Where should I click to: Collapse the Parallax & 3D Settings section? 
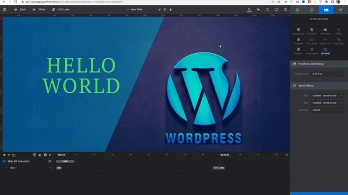click(x=319, y=64)
